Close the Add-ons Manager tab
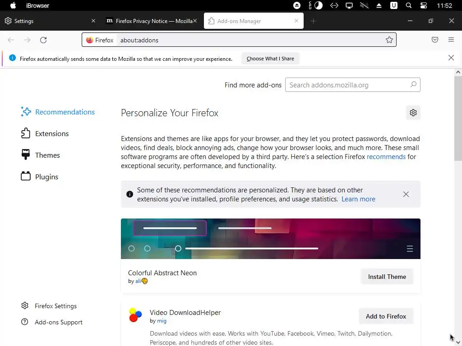Screen dimensions: 462x346 click(296, 21)
